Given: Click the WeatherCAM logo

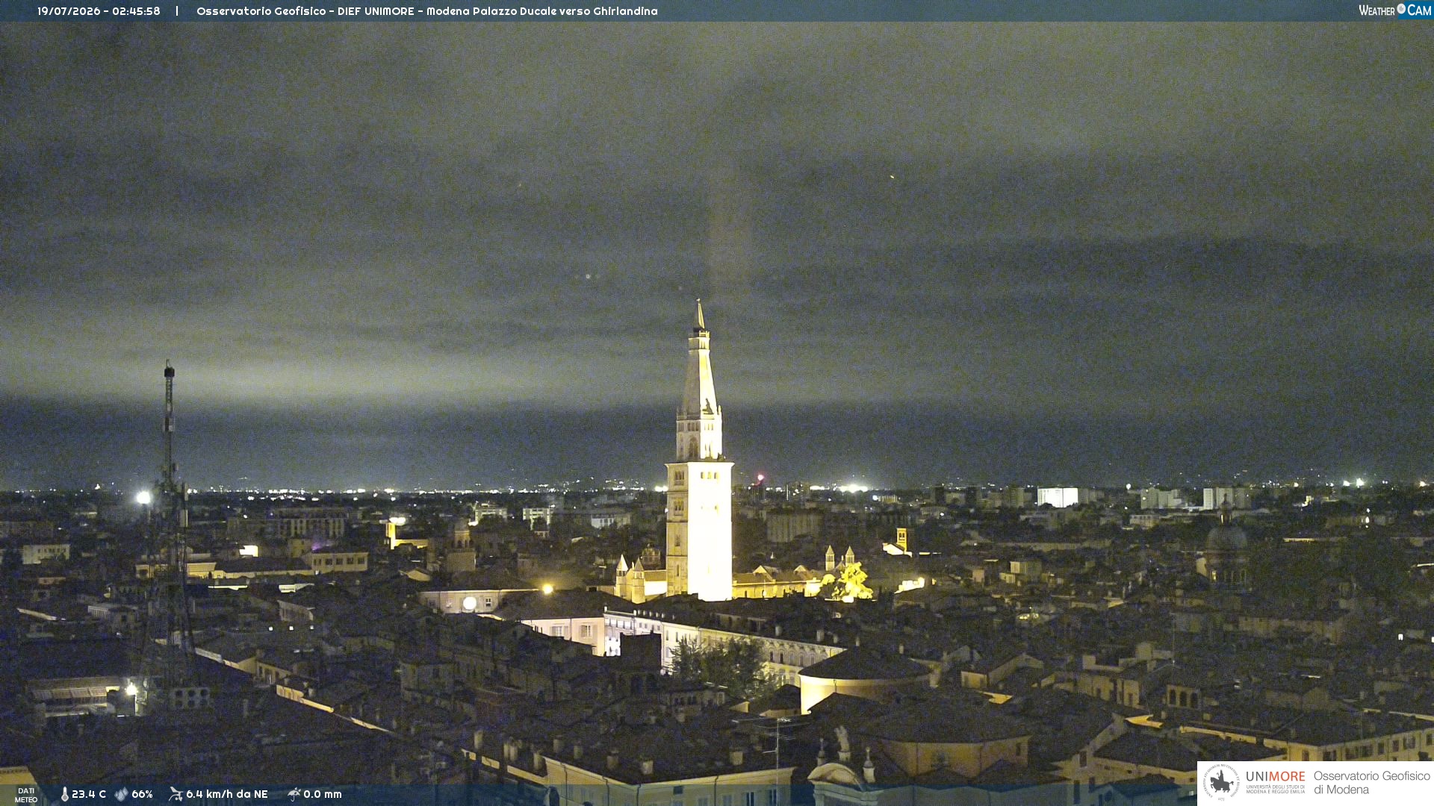Looking at the screenshot, I should click(1394, 10).
